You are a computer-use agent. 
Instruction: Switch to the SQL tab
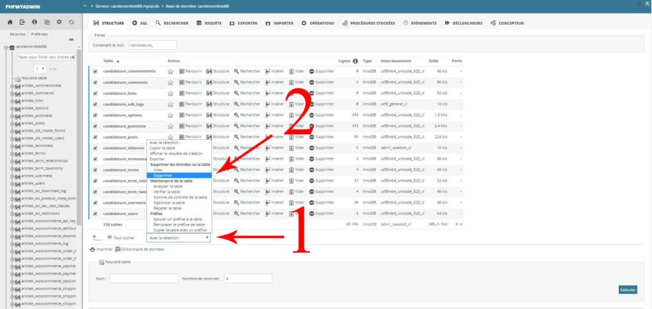139,23
